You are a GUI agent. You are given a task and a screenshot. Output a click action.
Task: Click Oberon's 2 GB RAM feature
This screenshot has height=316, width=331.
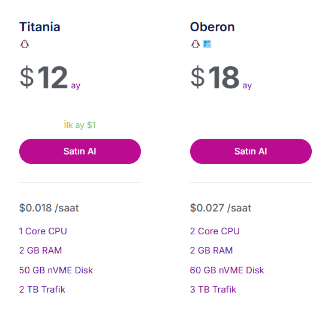tap(211, 251)
